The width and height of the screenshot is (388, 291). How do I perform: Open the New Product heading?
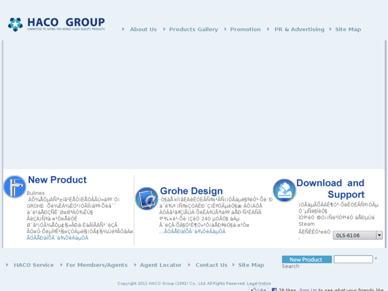pos(57,180)
